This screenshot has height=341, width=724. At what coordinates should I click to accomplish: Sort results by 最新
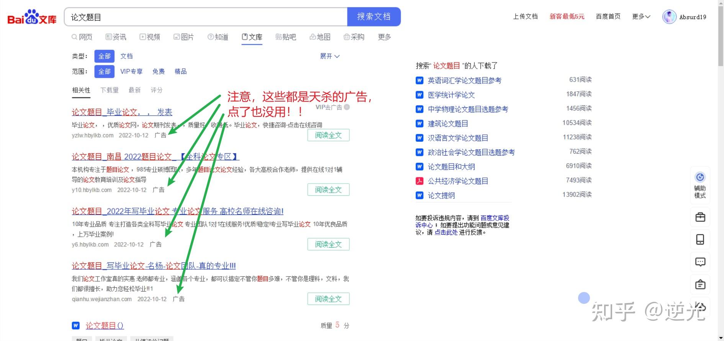click(134, 90)
